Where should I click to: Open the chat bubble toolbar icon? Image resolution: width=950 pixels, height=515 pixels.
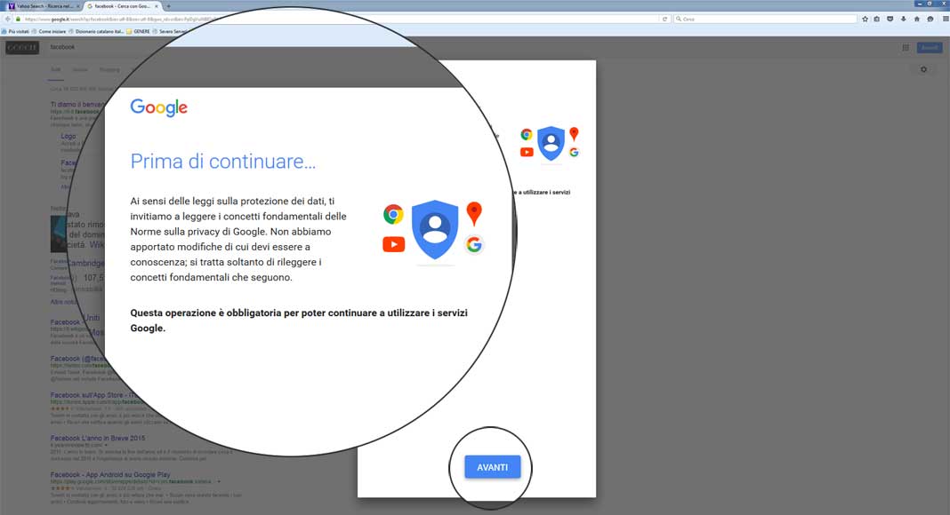pos(930,19)
